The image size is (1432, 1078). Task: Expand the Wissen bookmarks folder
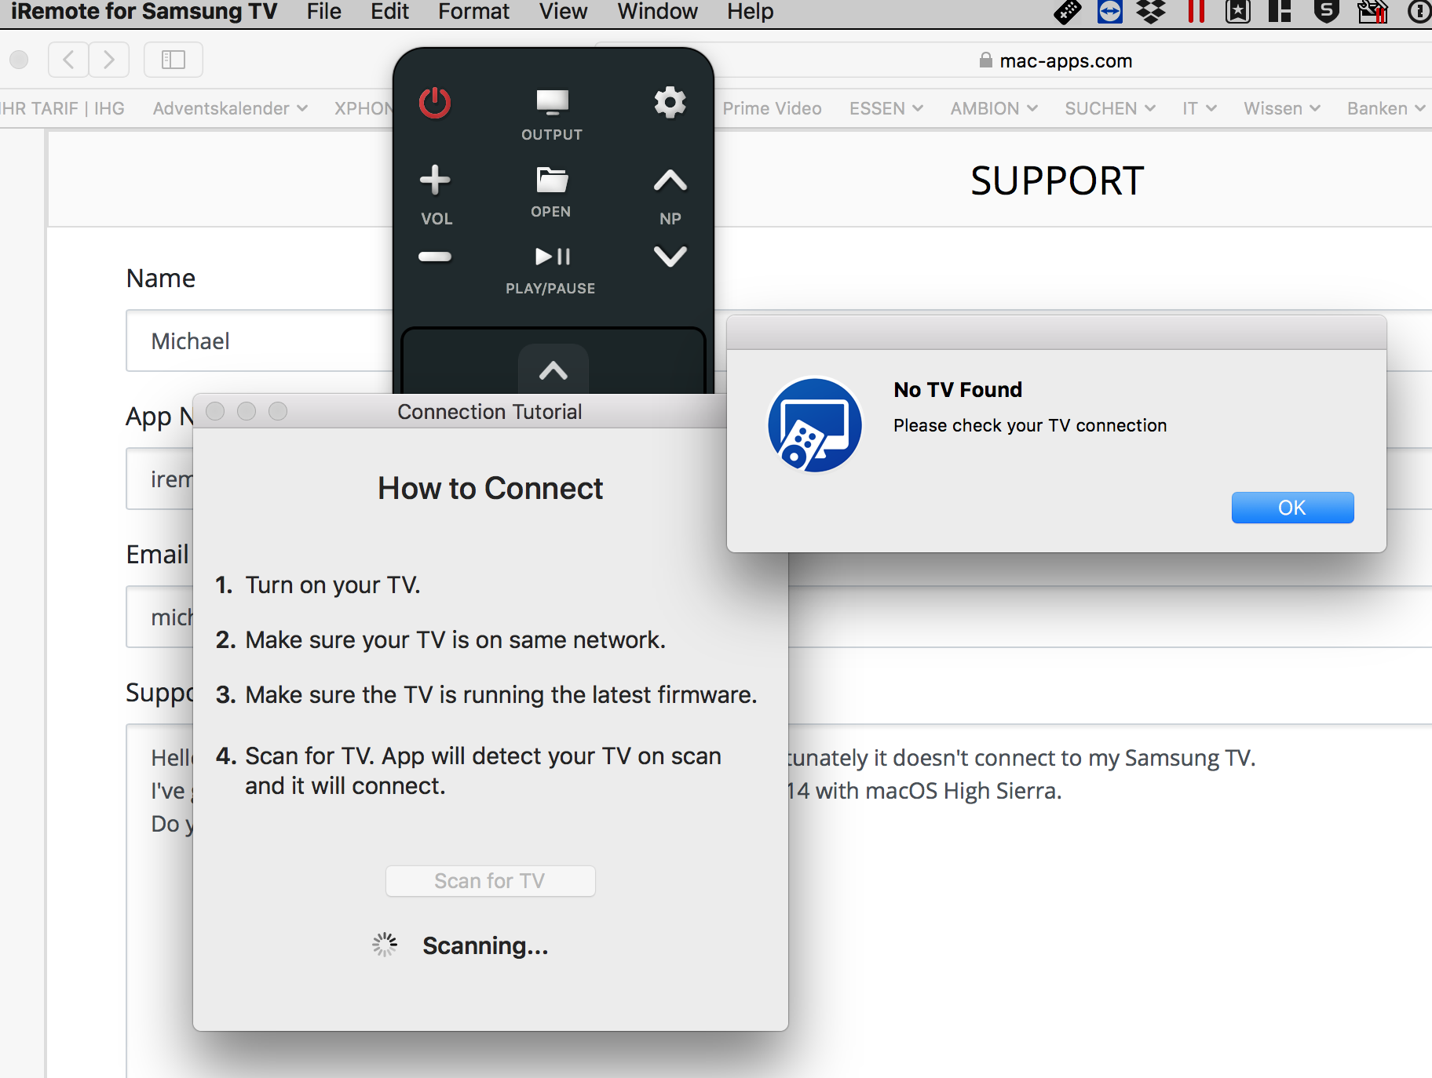(1282, 108)
